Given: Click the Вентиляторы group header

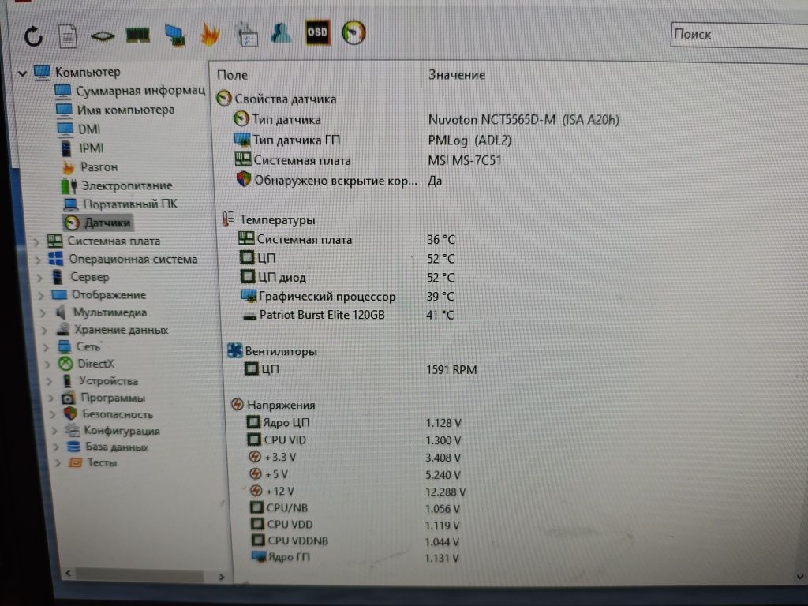Looking at the screenshot, I should coord(272,351).
